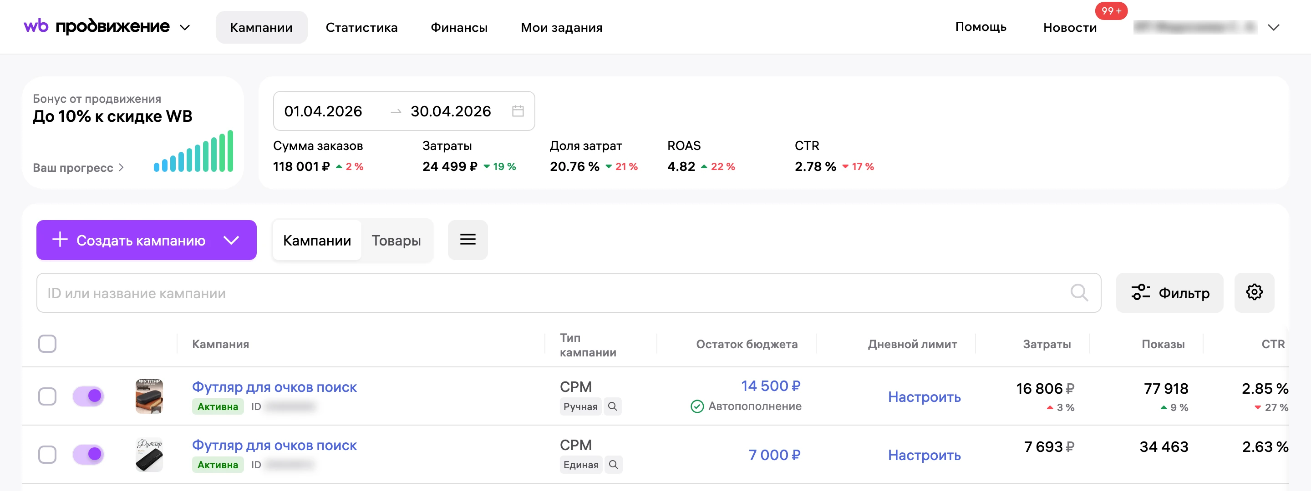Image resolution: width=1311 pixels, height=491 pixels.
Task: Click the ID или название кампании search field
Action: (x=569, y=293)
